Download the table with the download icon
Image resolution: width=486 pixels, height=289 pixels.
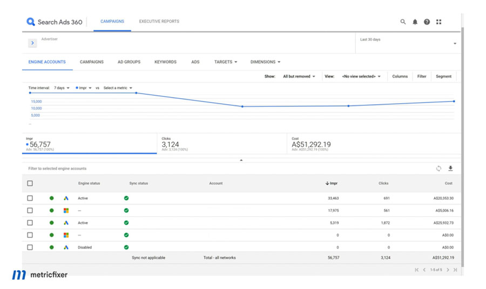pos(450,169)
